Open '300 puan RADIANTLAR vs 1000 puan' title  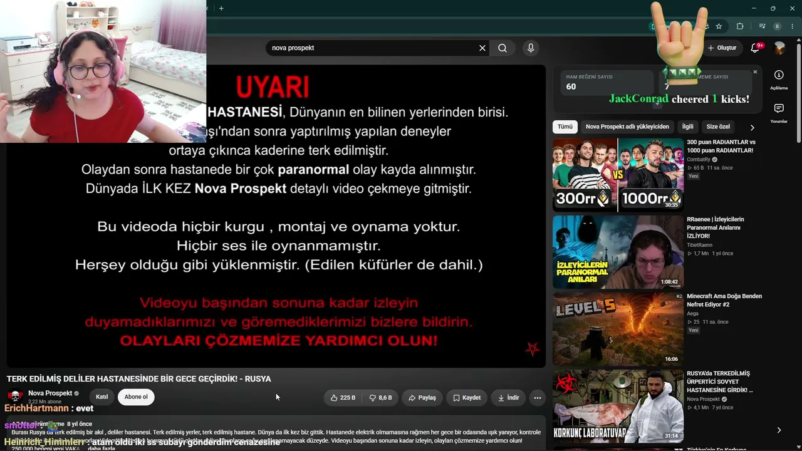click(x=721, y=147)
